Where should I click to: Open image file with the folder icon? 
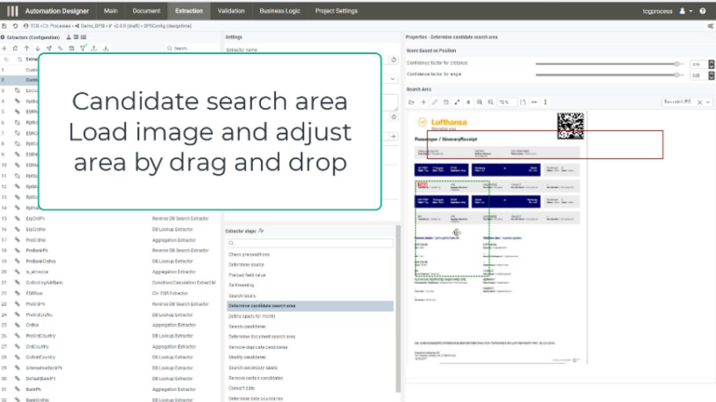click(x=411, y=101)
